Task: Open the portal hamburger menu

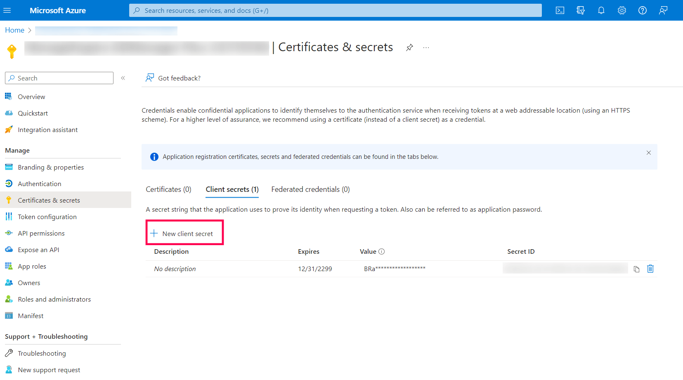Action: (x=7, y=10)
